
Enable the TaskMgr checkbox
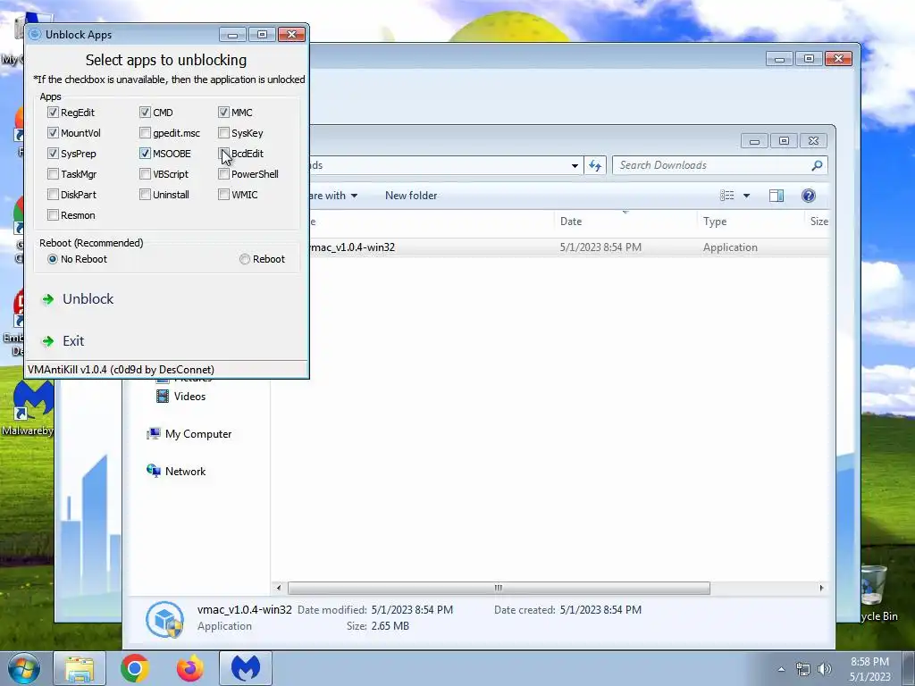53,174
